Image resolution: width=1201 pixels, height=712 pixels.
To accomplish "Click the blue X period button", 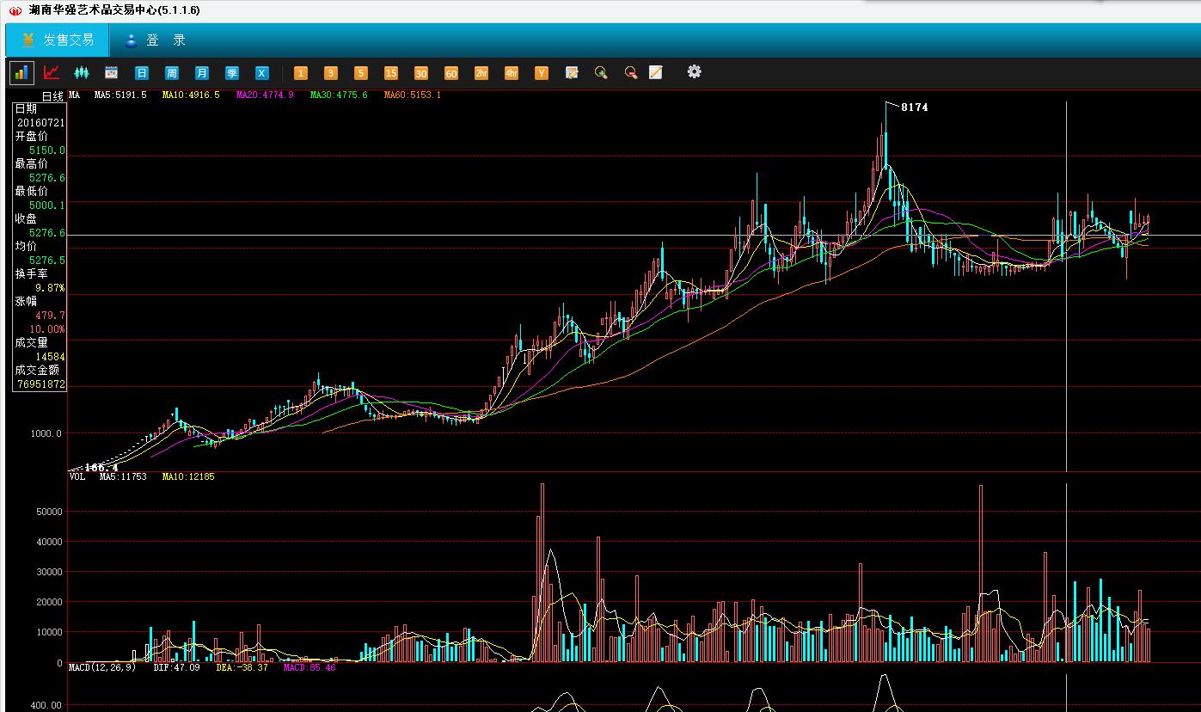I will pyautogui.click(x=262, y=73).
